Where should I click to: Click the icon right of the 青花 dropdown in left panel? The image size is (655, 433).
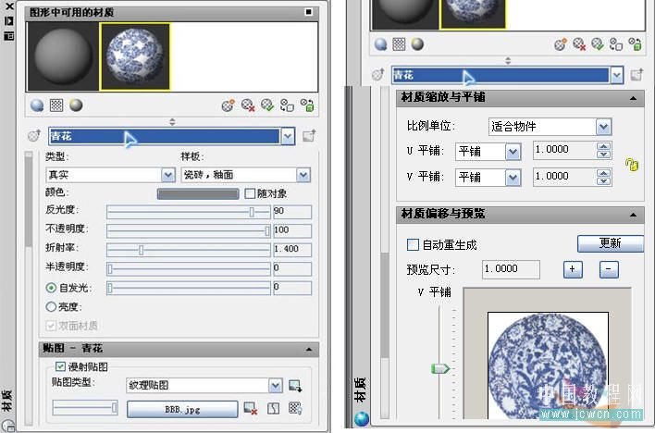[309, 136]
